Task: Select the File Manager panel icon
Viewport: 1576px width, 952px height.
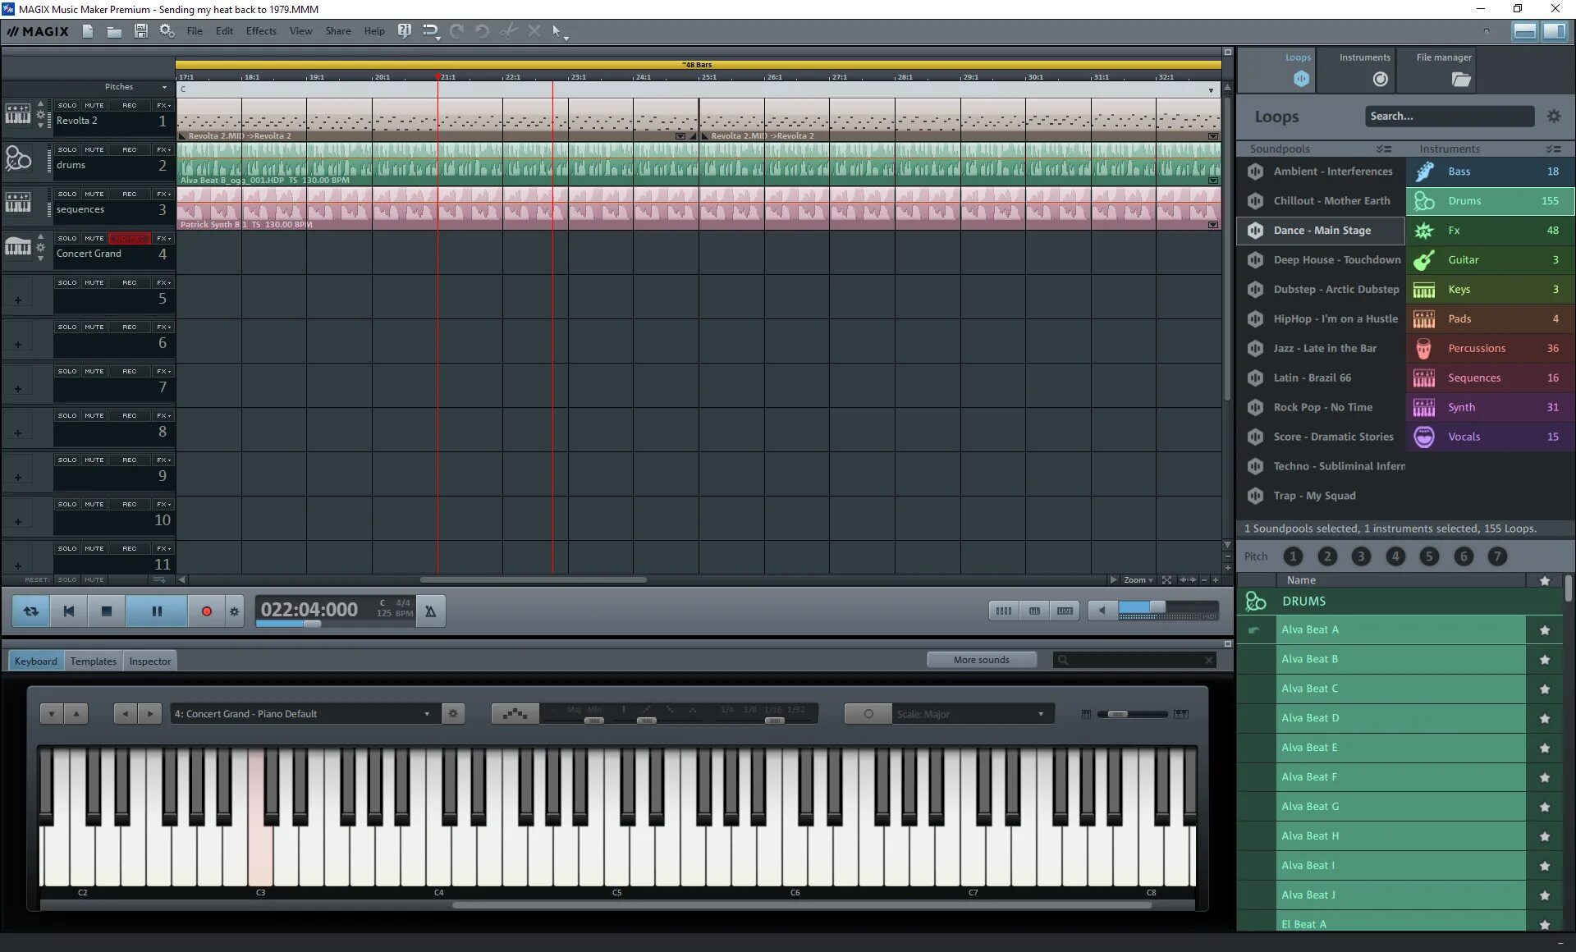Action: [x=1460, y=79]
